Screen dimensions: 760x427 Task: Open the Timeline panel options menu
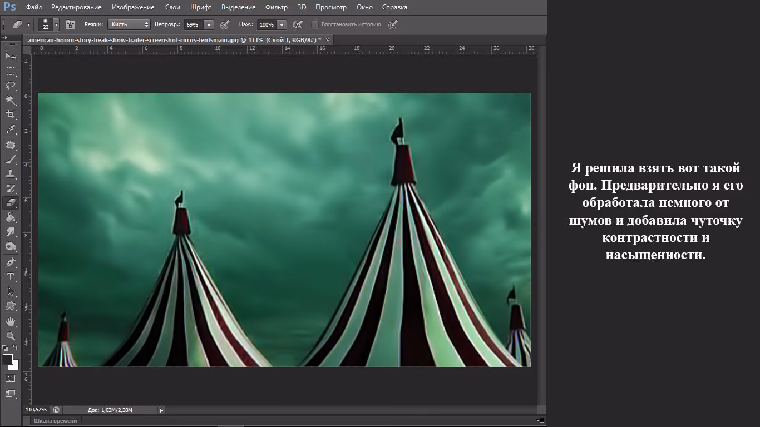540,421
